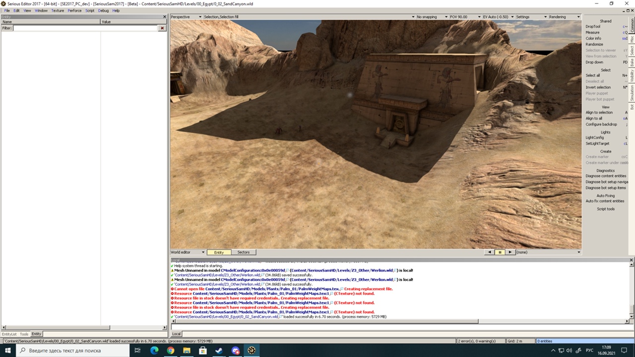Click the Color info command
Viewport: 635px width, 357px height.
pyautogui.click(x=593, y=39)
